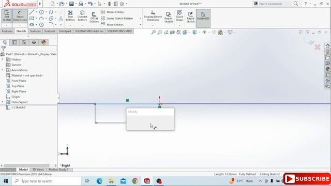The height and width of the screenshot is (186, 331).
Task: Select the Polygon sketch tool
Action: pyautogui.click(x=41, y=25)
